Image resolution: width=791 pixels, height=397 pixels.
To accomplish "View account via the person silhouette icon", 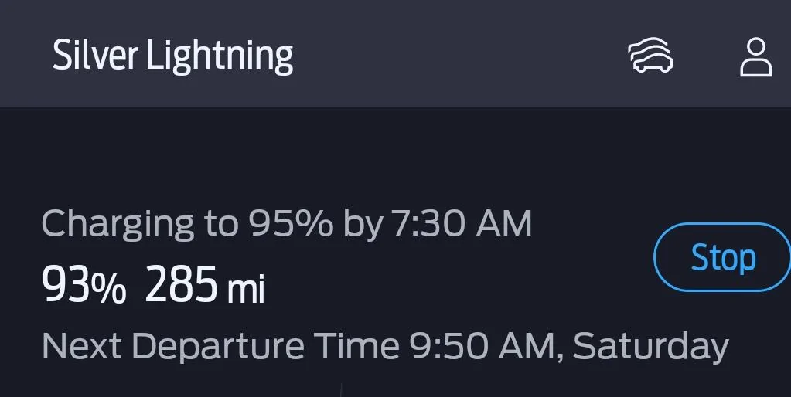I will 756,57.
